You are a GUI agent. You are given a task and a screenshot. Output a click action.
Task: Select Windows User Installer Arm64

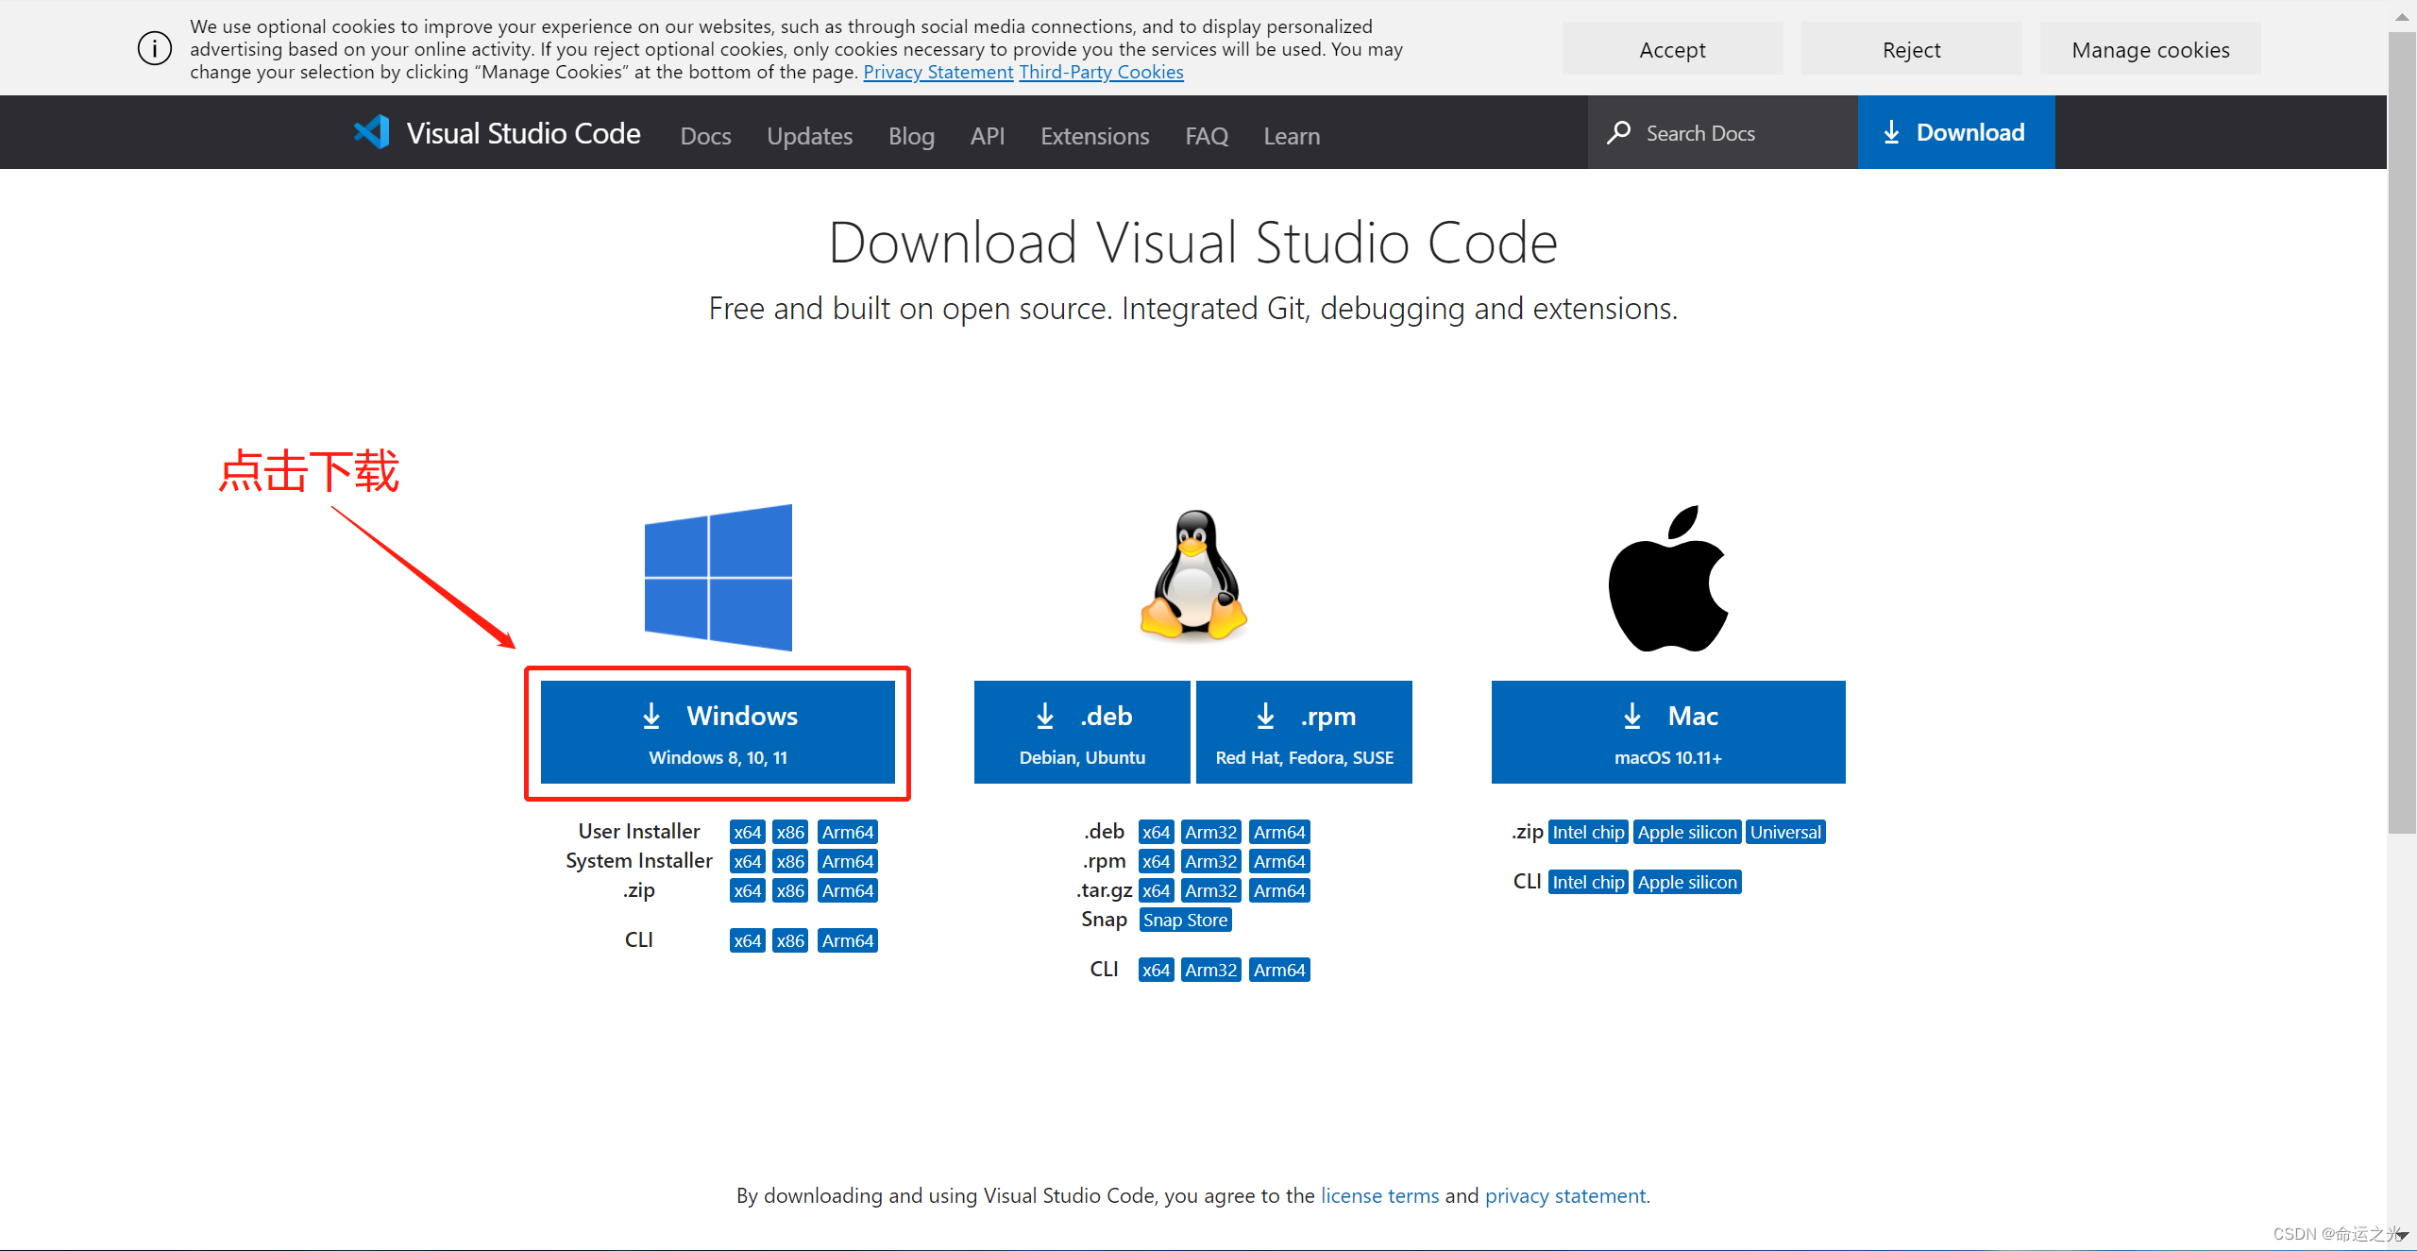click(847, 832)
